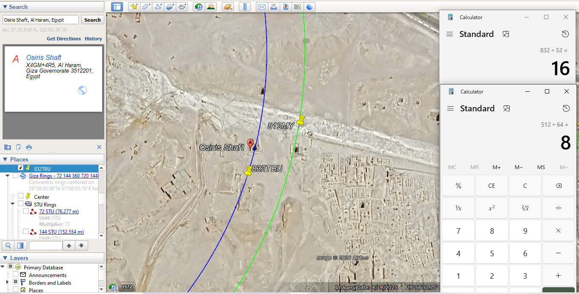
Task: Toggle Keep on top in lower Calculator
Action: click(x=506, y=108)
